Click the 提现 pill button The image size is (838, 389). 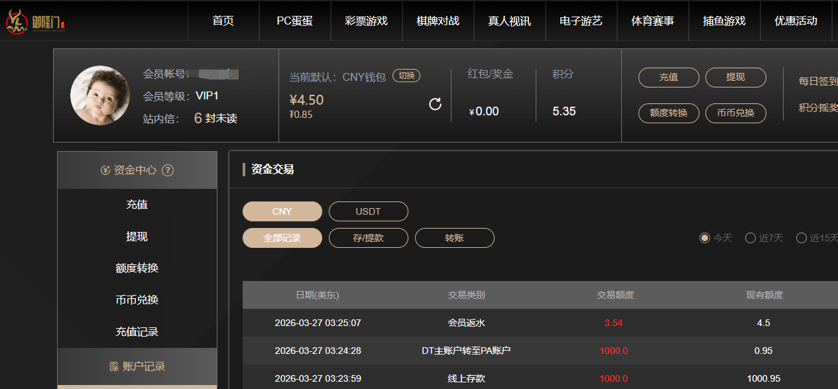click(735, 78)
